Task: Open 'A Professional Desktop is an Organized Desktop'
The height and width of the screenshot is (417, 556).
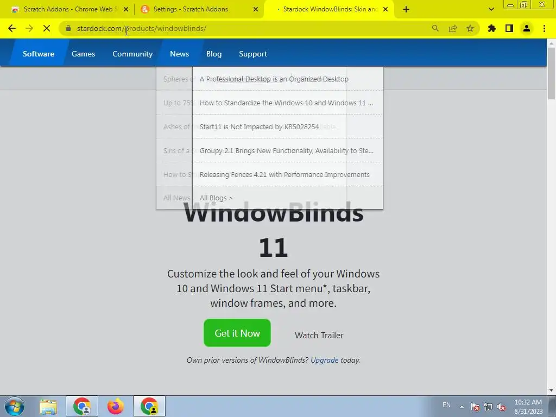Action: pyautogui.click(x=274, y=79)
